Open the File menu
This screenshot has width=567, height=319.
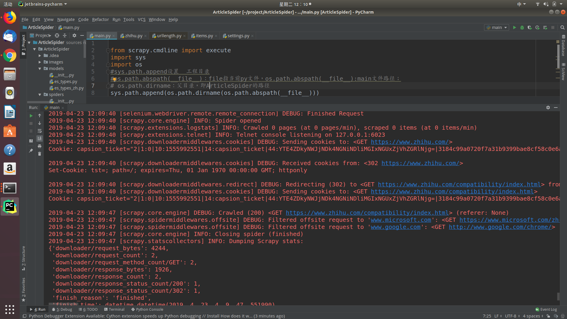tap(25, 19)
